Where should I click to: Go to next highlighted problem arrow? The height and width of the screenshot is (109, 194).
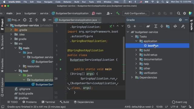pos(122,26)
